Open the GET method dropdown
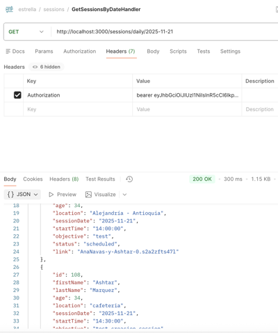This screenshot has width=278, height=333. tap(26, 32)
